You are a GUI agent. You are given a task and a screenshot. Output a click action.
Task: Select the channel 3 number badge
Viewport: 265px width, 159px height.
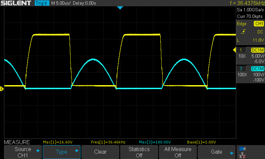[x=241, y=69]
